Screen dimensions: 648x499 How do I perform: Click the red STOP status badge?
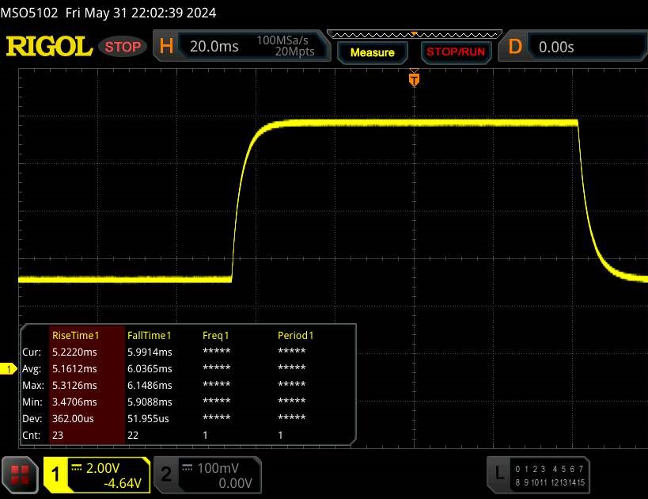[123, 47]
